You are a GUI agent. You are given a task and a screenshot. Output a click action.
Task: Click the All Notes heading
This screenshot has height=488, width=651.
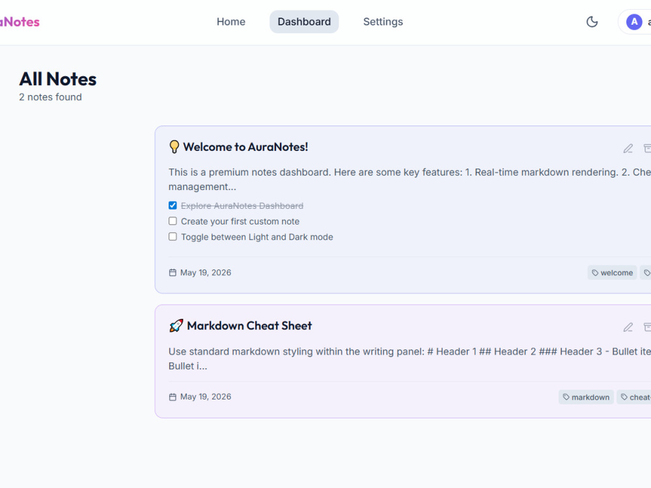point(58,79)
